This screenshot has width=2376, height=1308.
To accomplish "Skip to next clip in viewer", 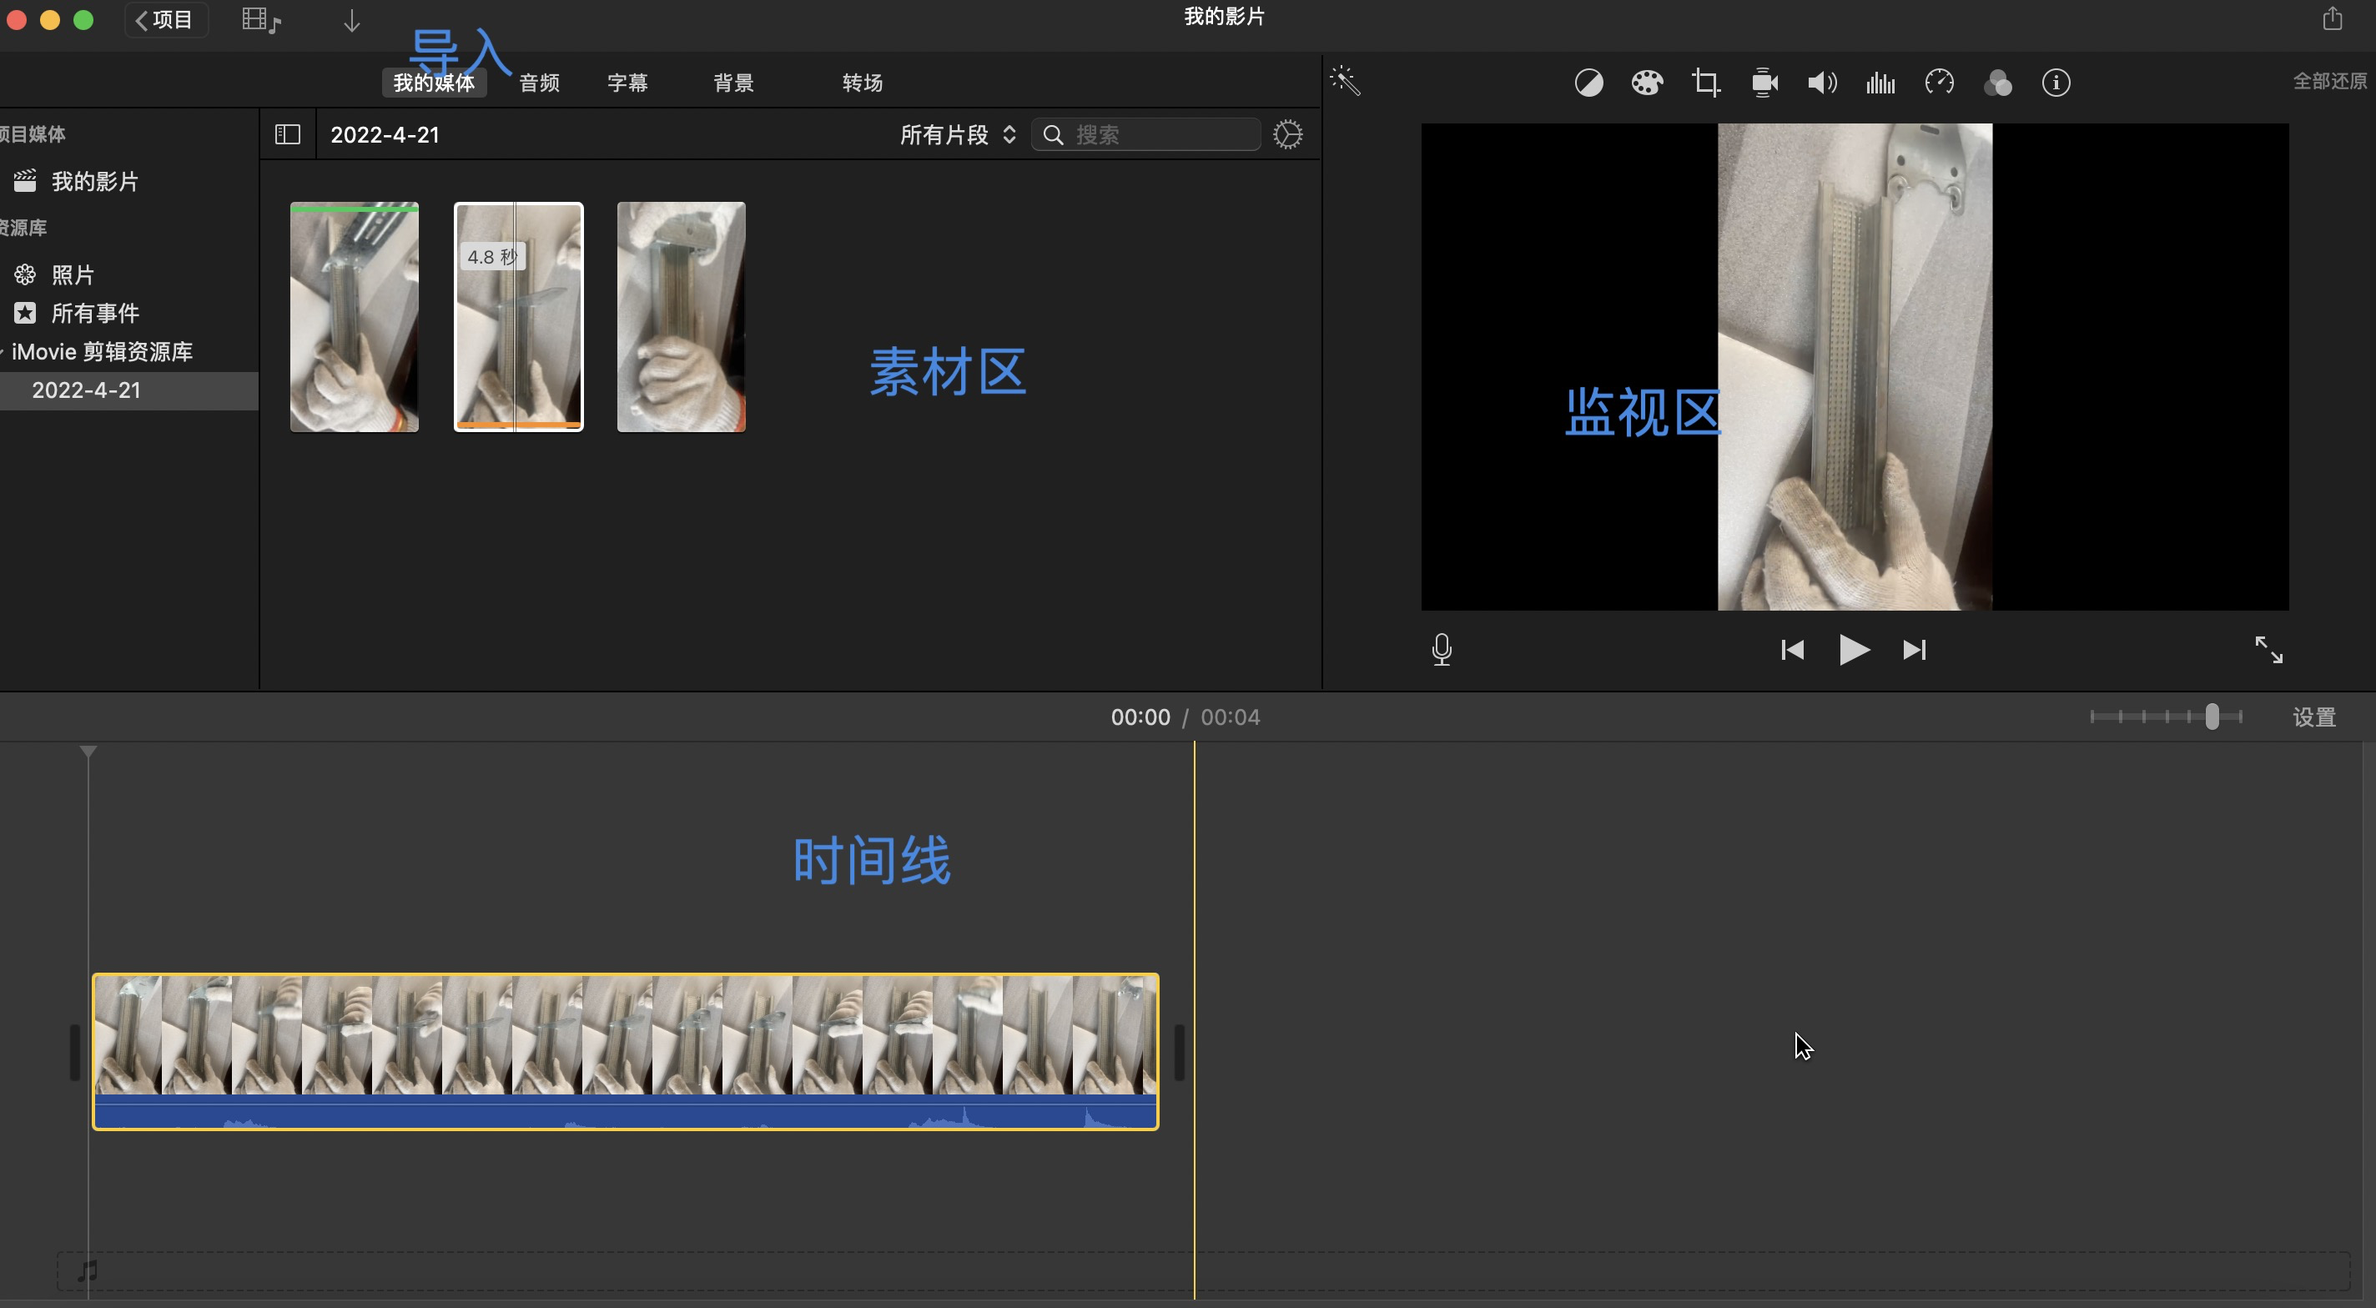I will click(1915, 651).
